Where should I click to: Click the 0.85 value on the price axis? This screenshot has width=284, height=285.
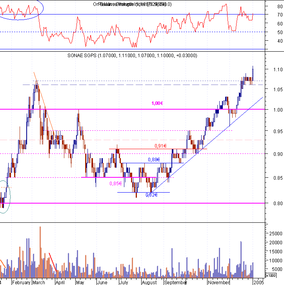tap(278, 178)
